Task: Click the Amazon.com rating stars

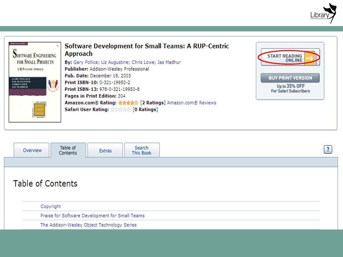Action: click(x=128, y=103)
